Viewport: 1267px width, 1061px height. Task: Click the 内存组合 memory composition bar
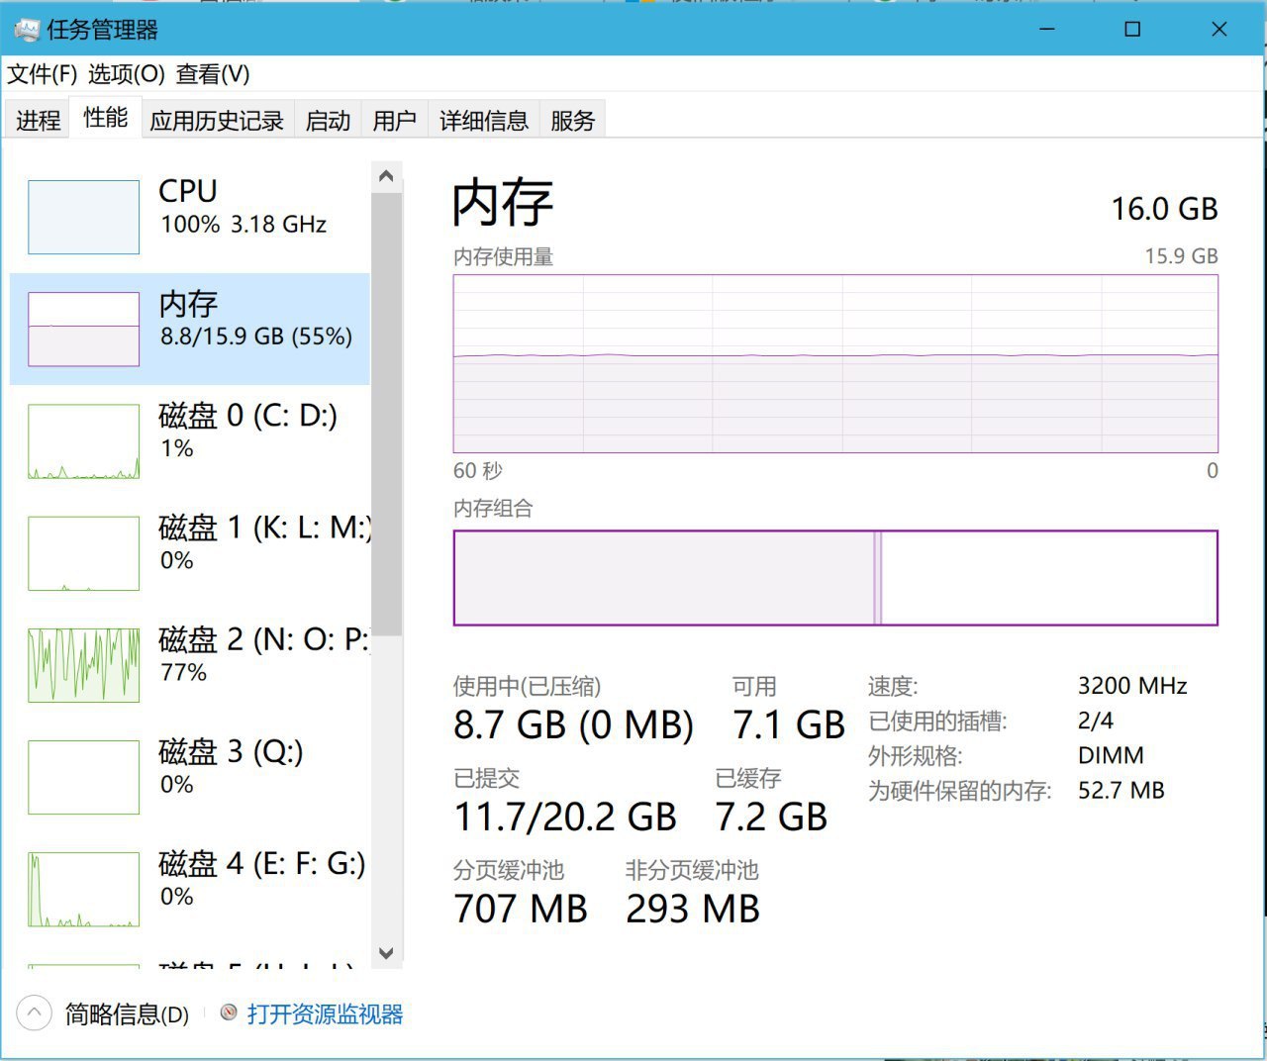[834, 578]
